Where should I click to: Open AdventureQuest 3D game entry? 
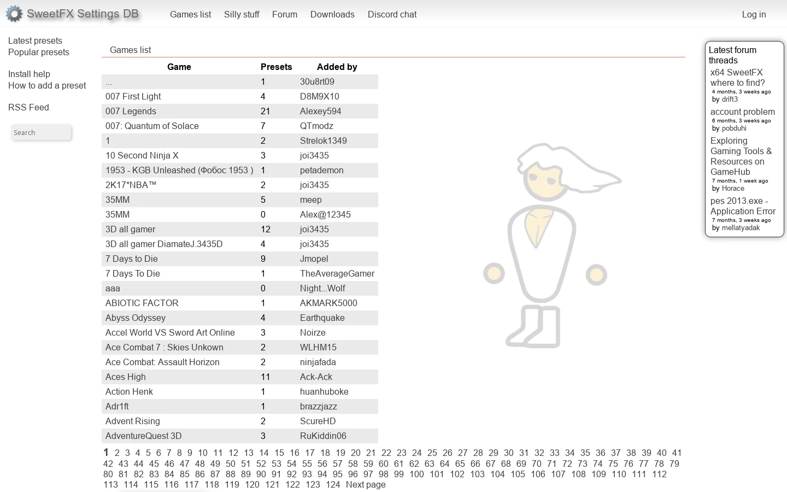[x=144, y=436]
